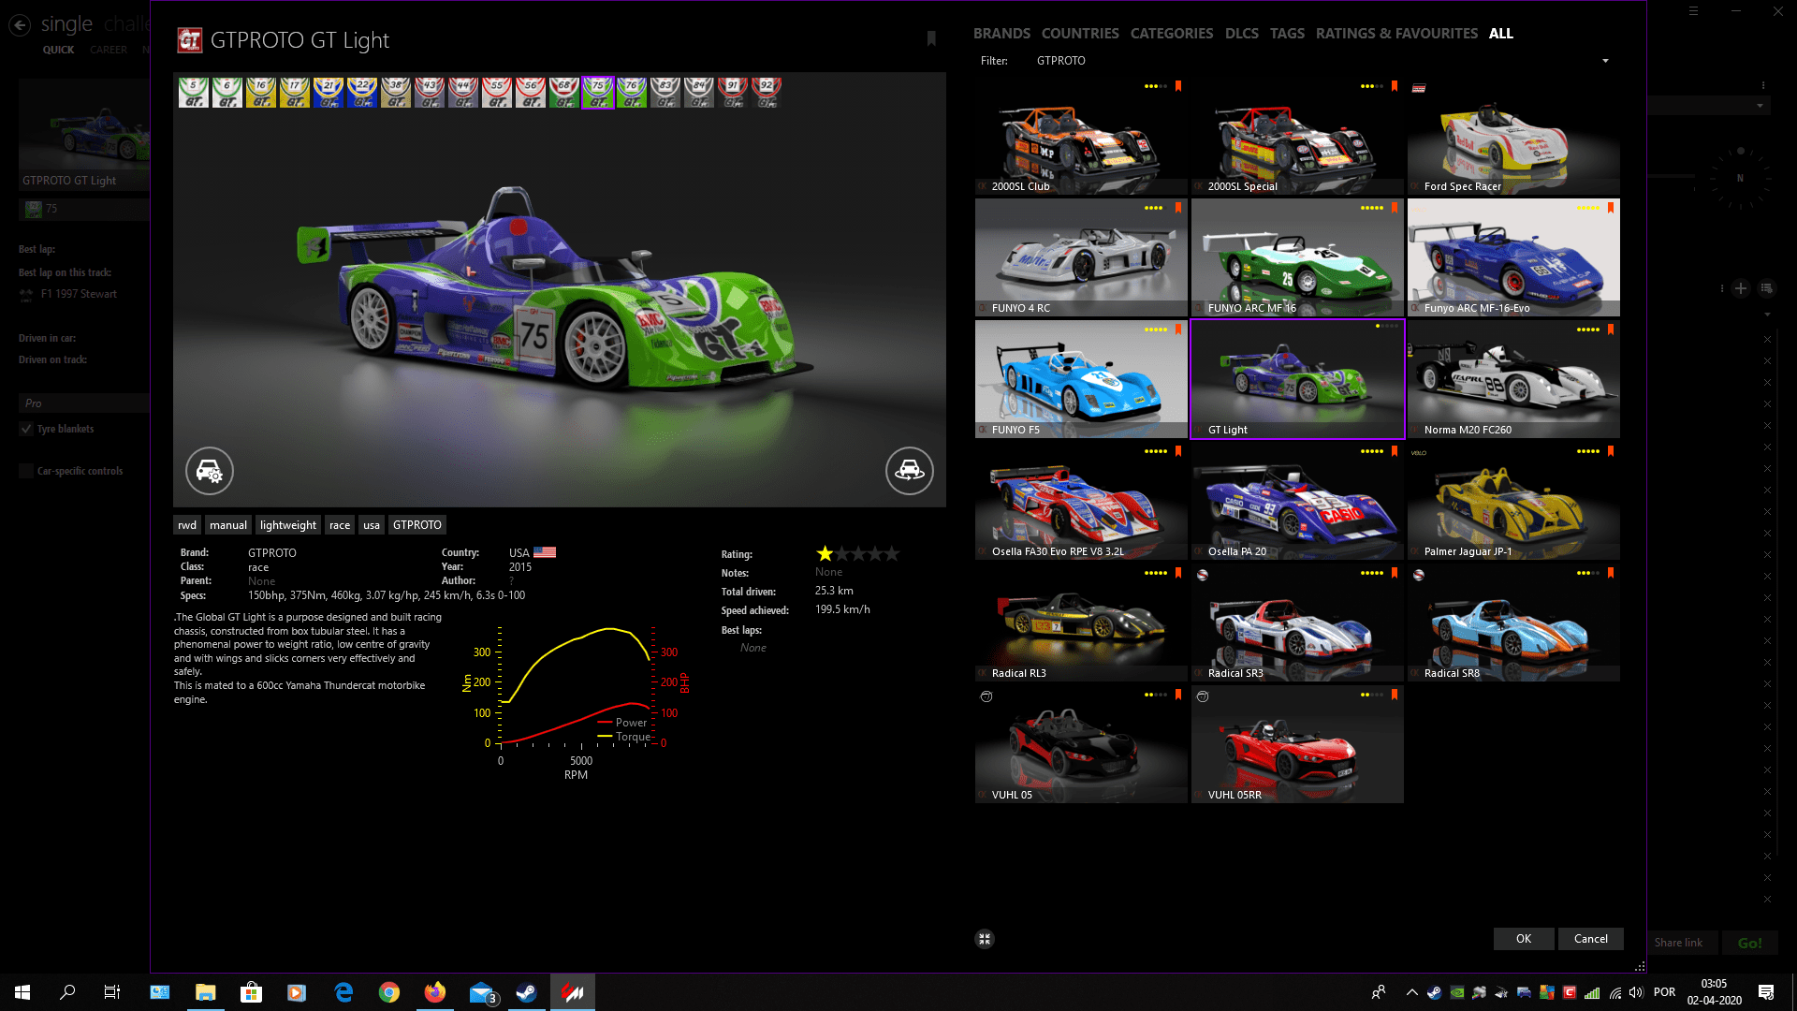The width and height of the screenshot is (1797, 1011).
Task: Toggle favourite flag on VUHL 05RR
Action: pos(1395,695)
